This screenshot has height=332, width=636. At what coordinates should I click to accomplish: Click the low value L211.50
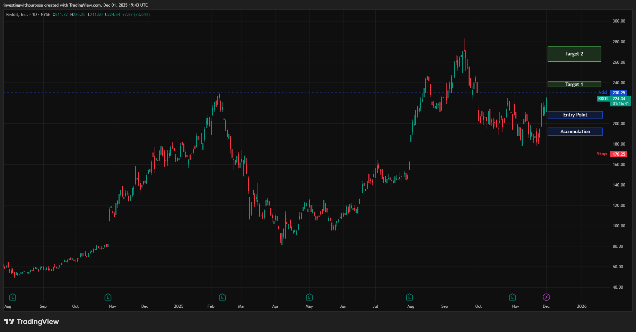pos(95,15)
